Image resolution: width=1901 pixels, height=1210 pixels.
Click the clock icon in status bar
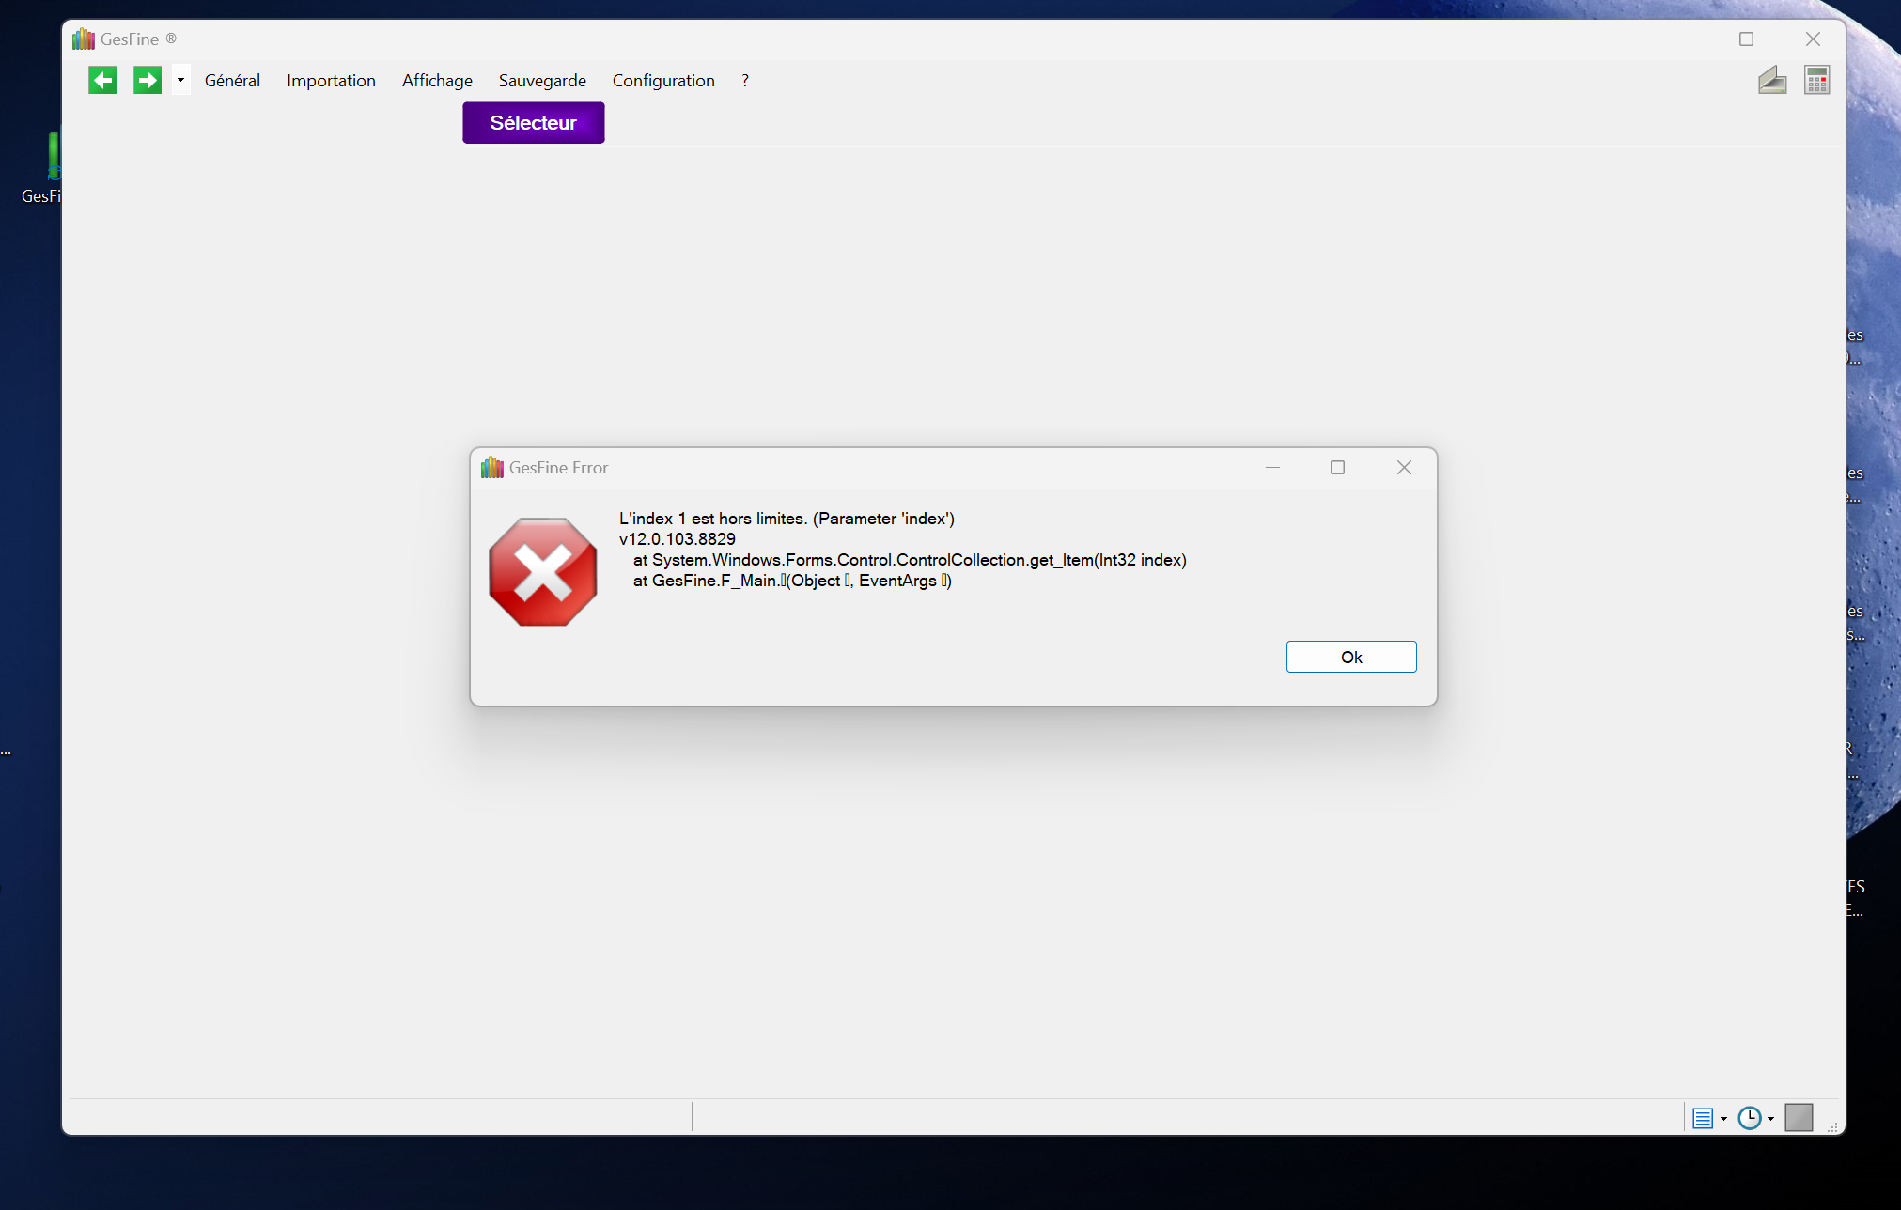pyautogui.click(x=1749, y=1118)
